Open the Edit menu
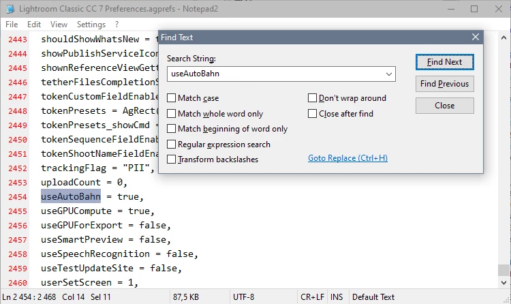 point(34,25)
